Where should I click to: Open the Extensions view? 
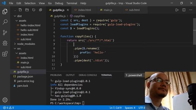5,54
